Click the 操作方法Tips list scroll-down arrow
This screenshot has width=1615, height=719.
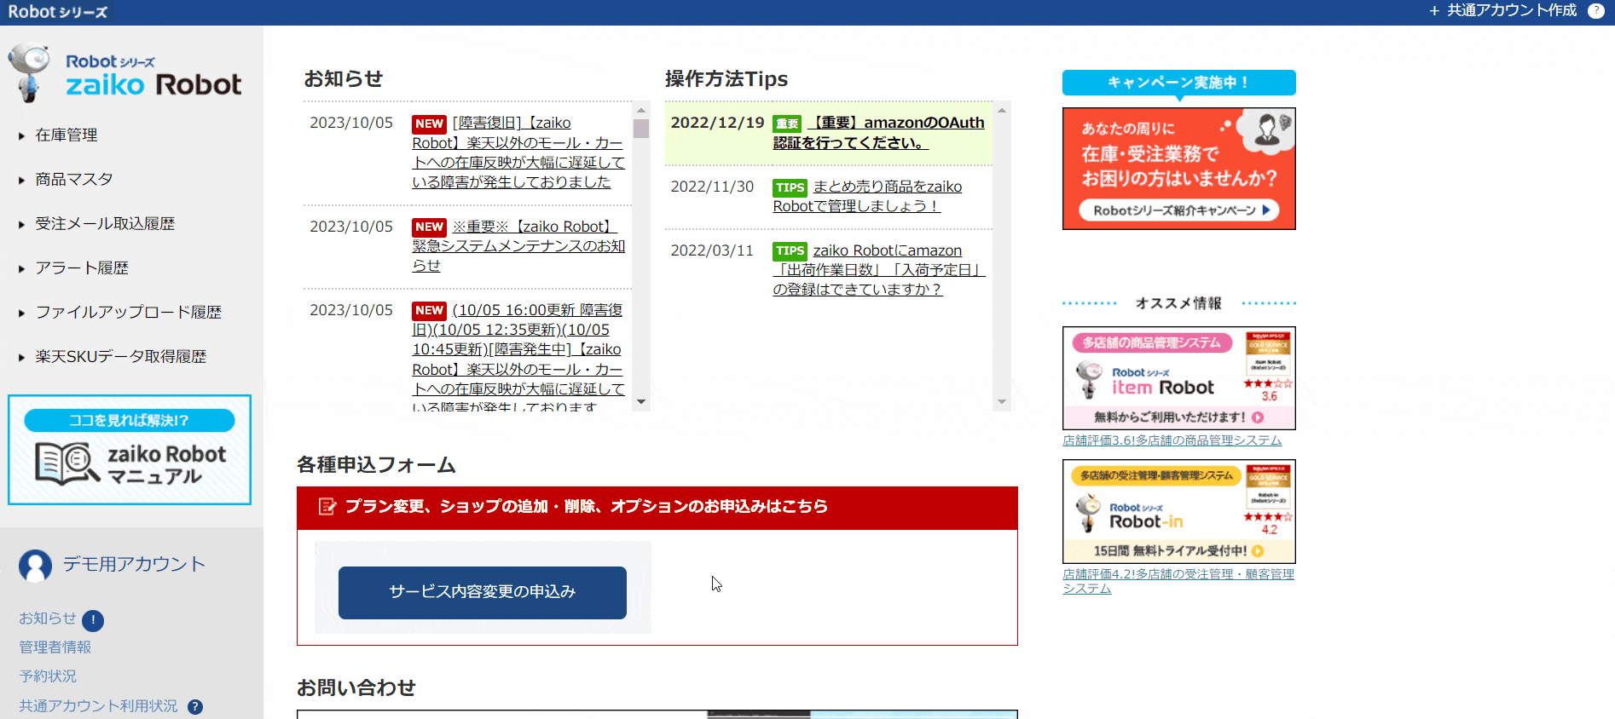coord(1002,402)
